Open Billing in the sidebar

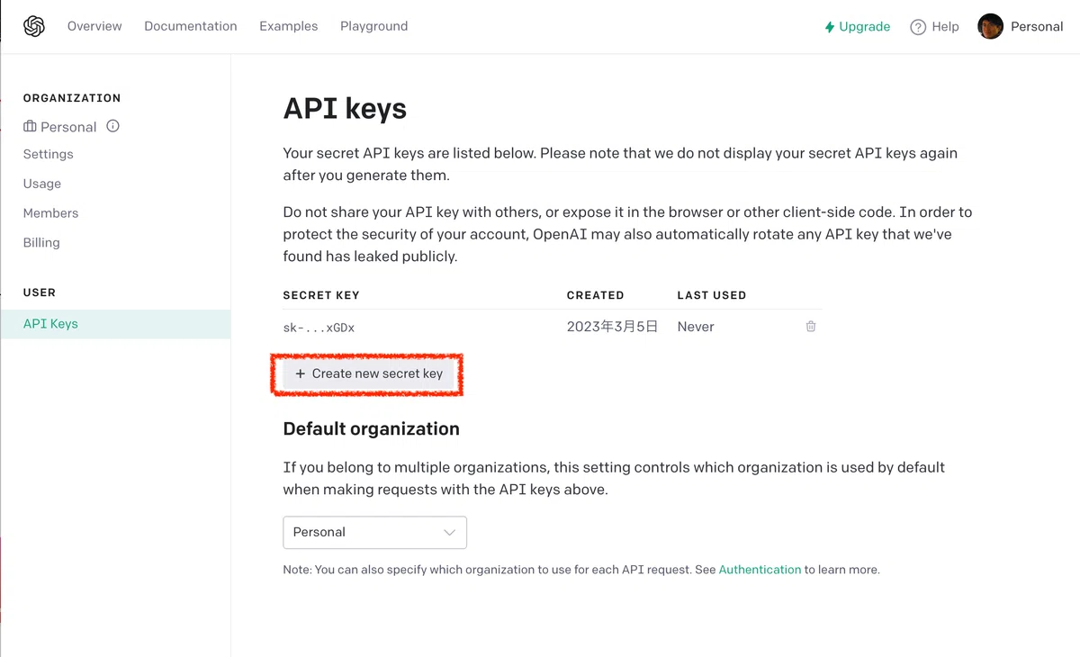pos(41,242)
